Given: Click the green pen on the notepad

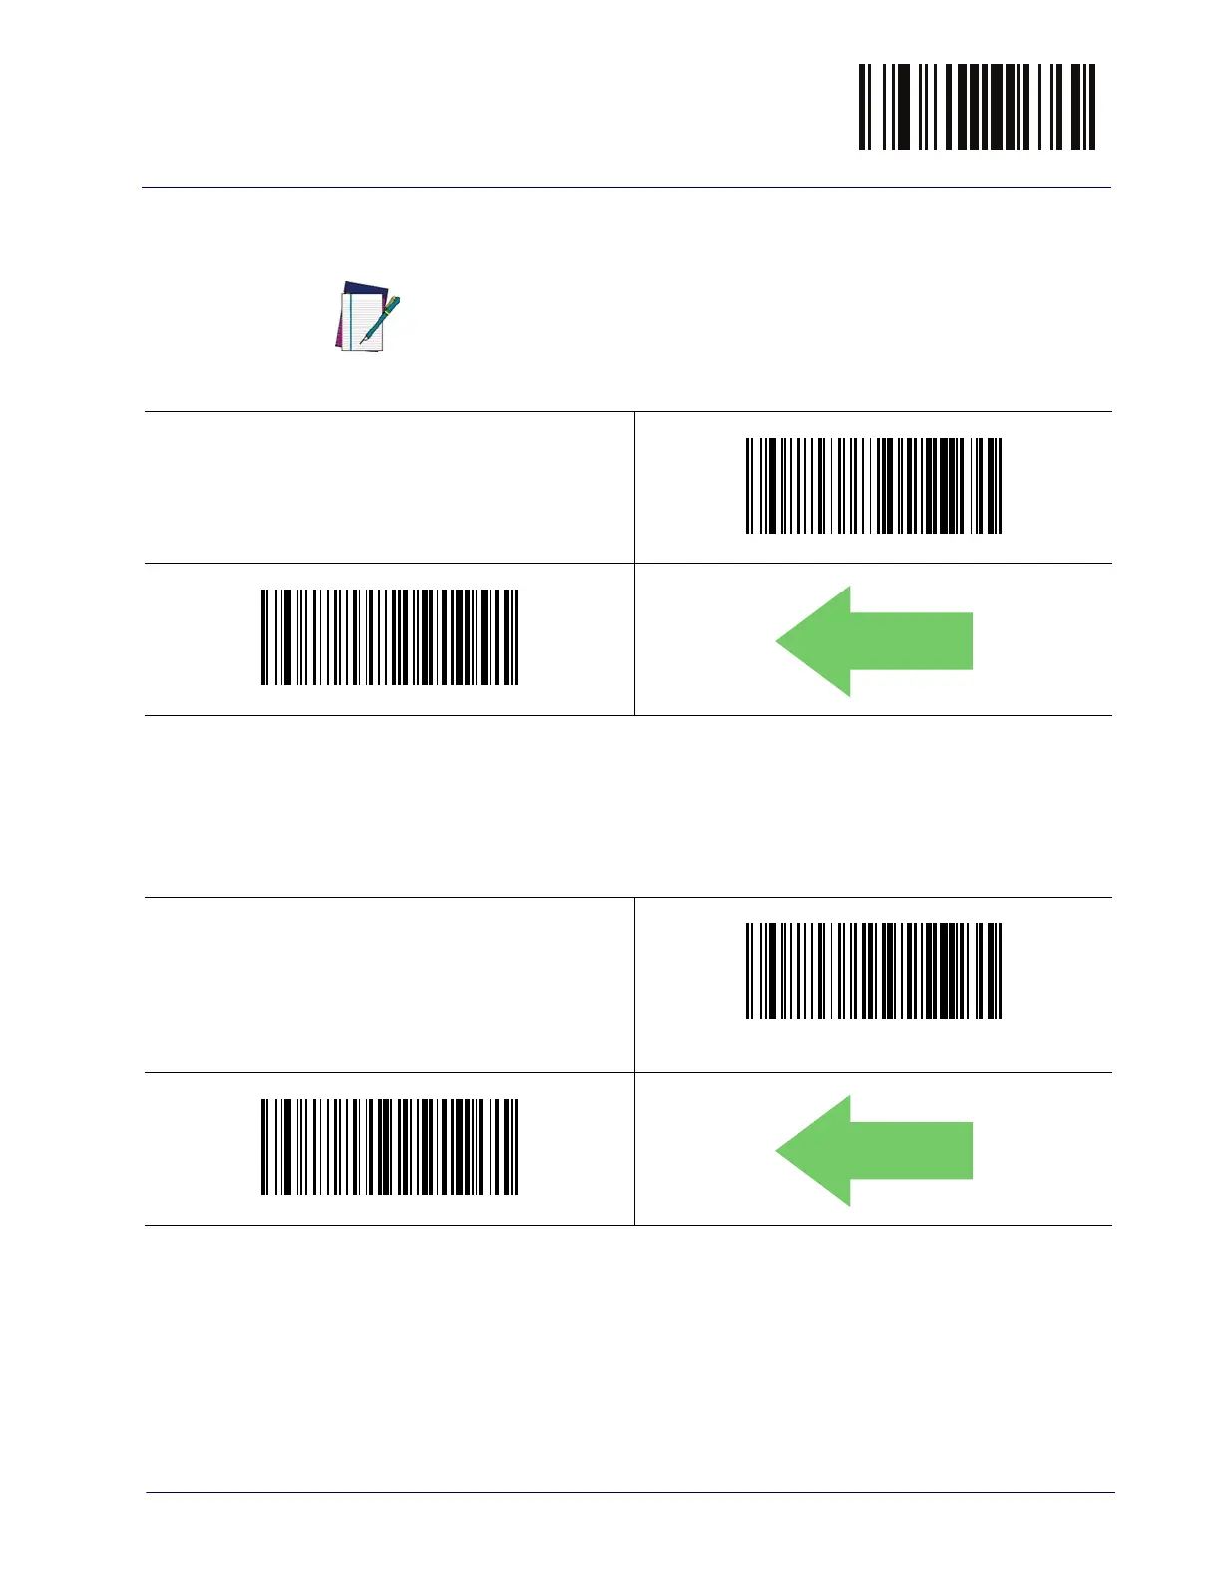Looking at the screenshot, I should 382,317.
